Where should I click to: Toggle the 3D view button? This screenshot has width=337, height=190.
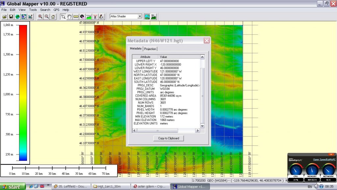click(153, 16)
